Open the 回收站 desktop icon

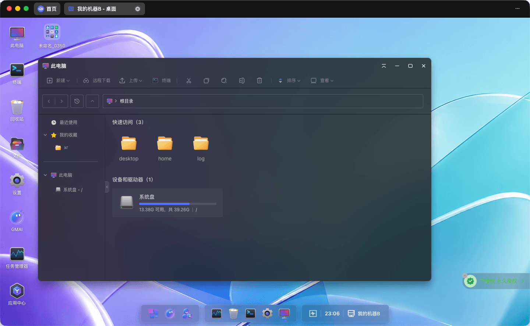tap(17, 111)
